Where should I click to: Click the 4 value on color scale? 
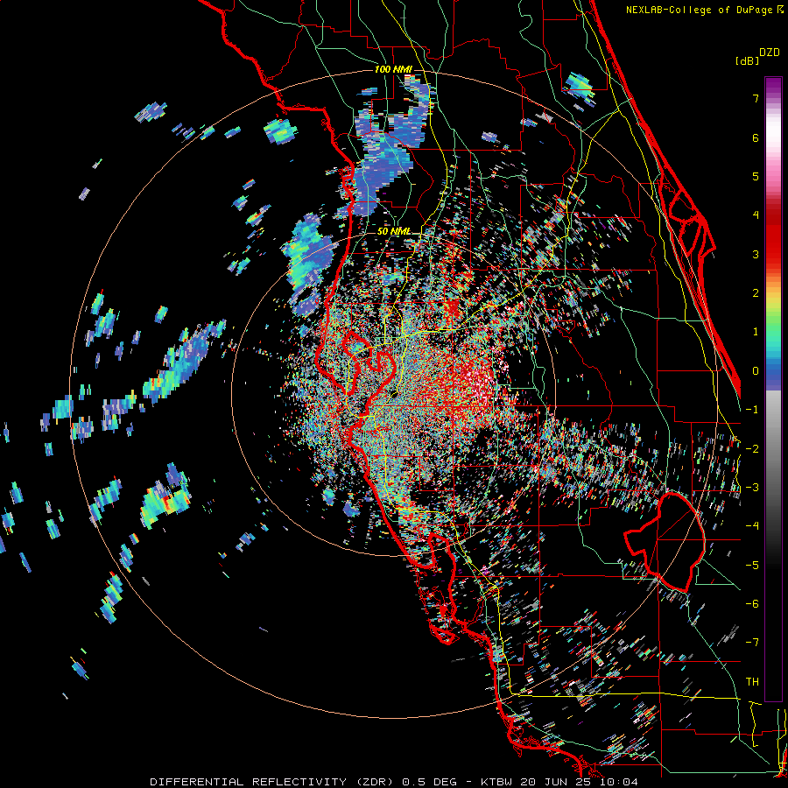click(756, 215)
